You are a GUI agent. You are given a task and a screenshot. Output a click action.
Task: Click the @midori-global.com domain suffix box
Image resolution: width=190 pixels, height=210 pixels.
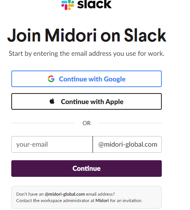coord(127,144)
